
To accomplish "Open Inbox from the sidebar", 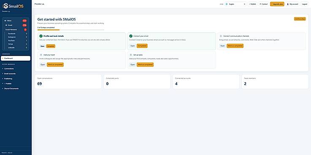I will 16,21.
